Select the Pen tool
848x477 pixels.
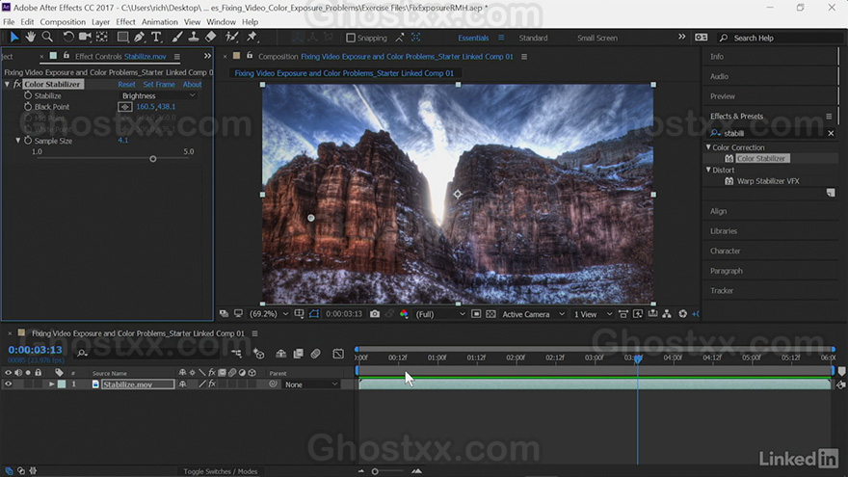(x=140, y=37)
